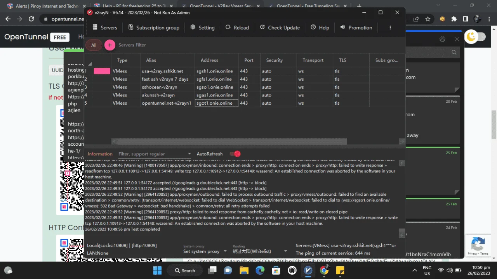This screenshot has height=279, width=497.
Task: Click Reload in the v2rayN toolbar
Action: (x=237, y=28)
